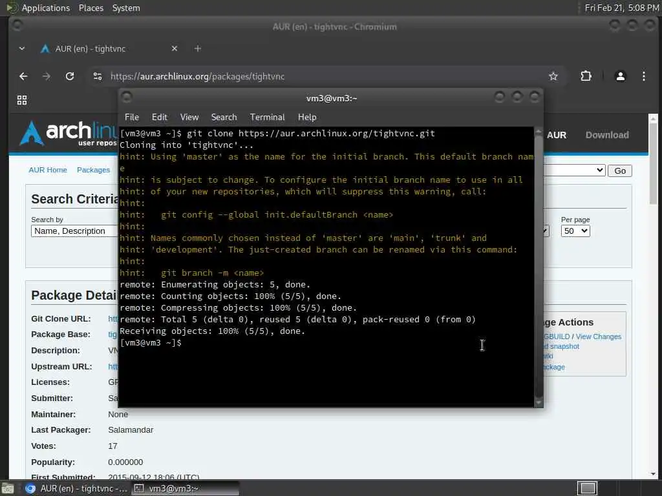Open Chromium profile avatar icon
The image size is (662, 496).
point(620,76)
